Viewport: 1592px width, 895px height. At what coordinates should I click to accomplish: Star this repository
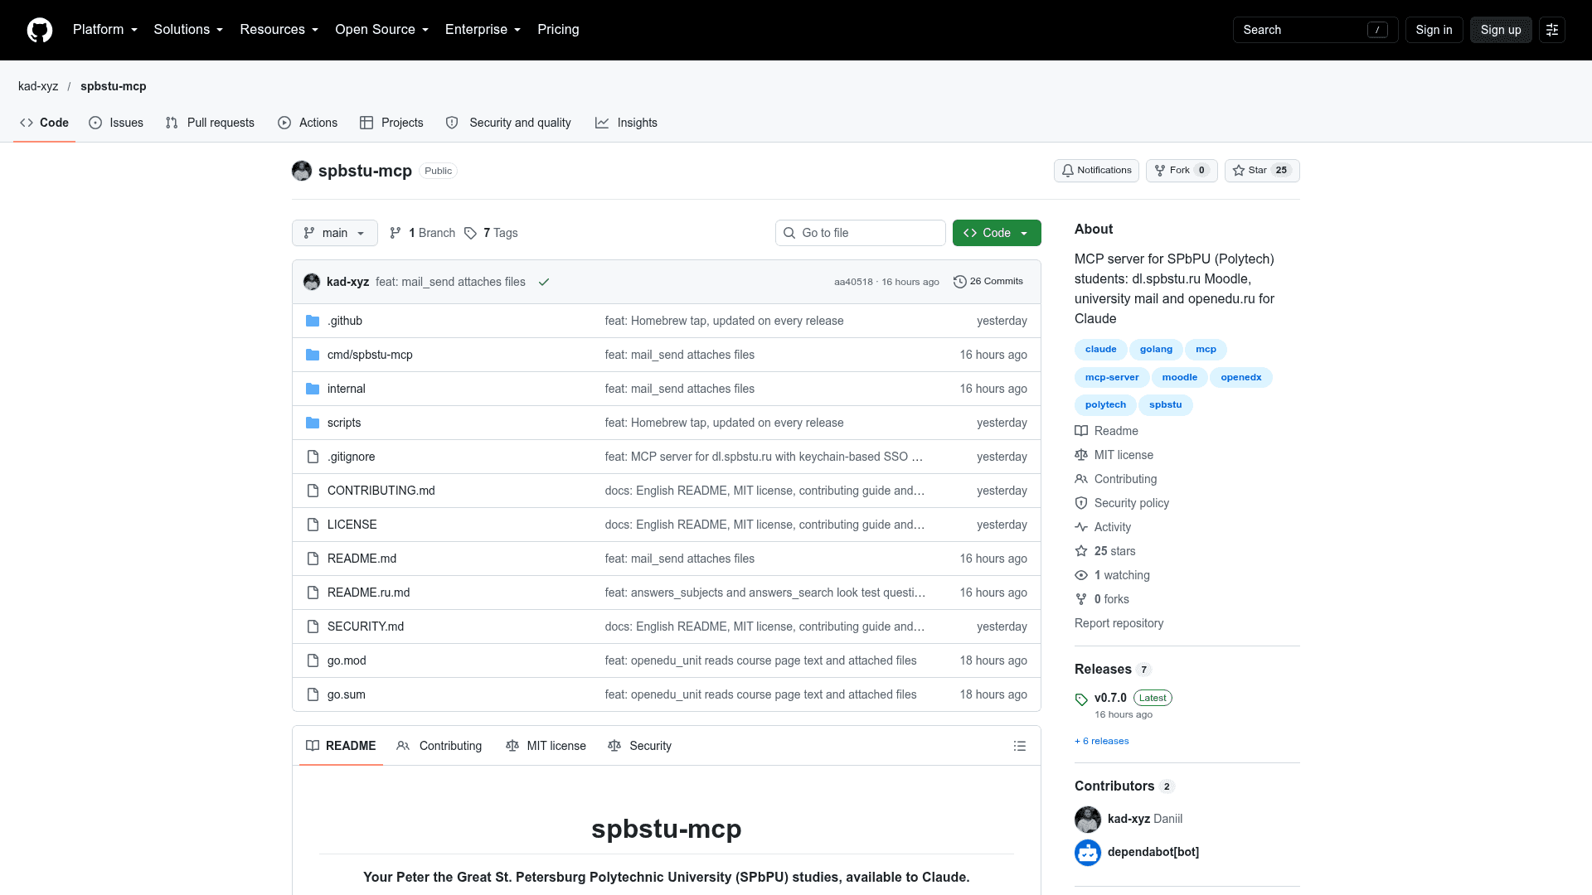click(1262, 171)
